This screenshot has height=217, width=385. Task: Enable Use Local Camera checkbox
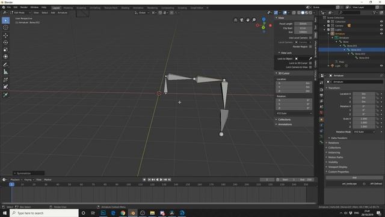point(310,37)
